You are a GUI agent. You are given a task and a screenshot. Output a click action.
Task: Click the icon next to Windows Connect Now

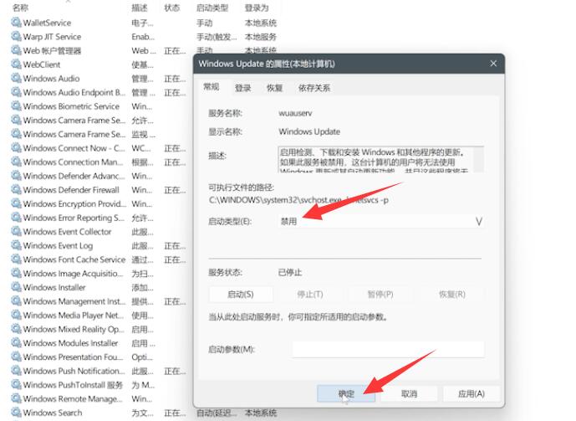[16, 148]
